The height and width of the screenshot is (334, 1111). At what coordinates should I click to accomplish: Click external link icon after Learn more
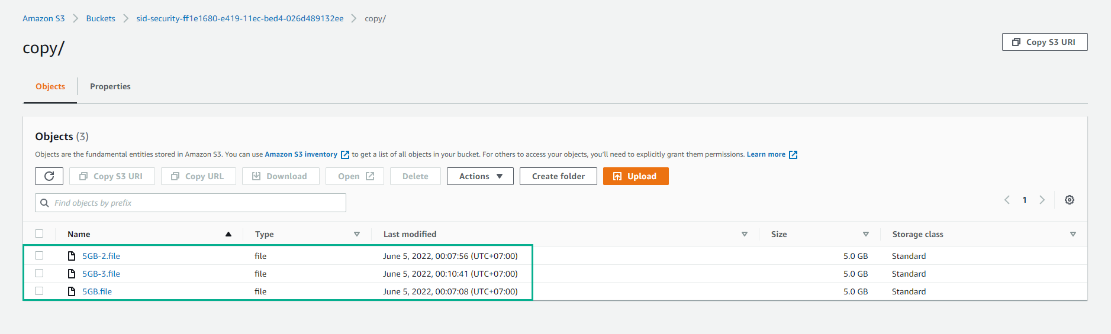click(x=793, y=155)
